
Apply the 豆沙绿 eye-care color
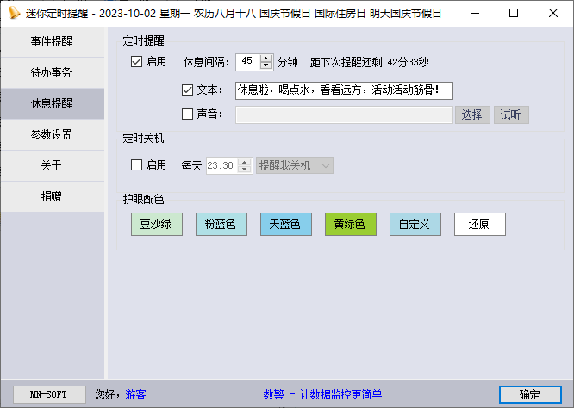(x=156, y=225)
